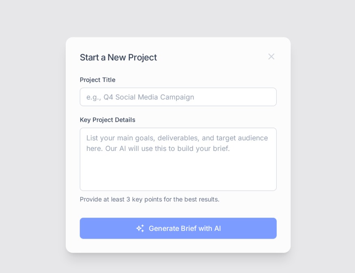The image size is (355, 273).
Task: Click white space below the Generate button
Action: pos(178,246)
